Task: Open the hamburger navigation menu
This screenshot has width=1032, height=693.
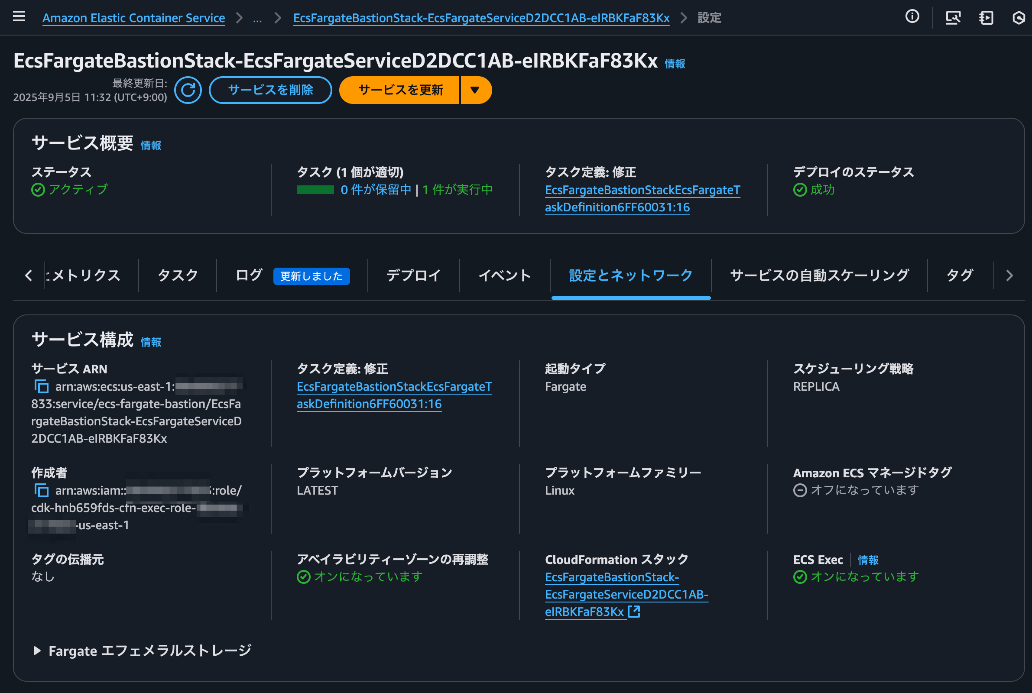Action: coord(19,17)
